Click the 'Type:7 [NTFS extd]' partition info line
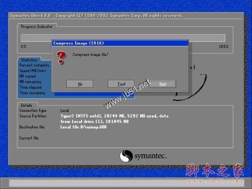 point(114,116)
